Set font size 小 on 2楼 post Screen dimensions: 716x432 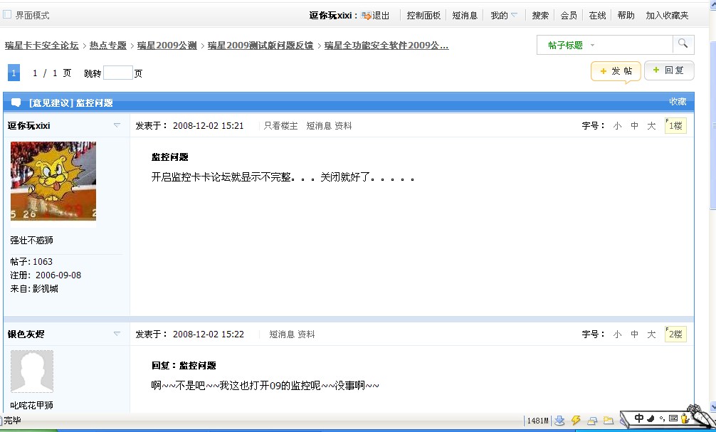tap(617, 334)
